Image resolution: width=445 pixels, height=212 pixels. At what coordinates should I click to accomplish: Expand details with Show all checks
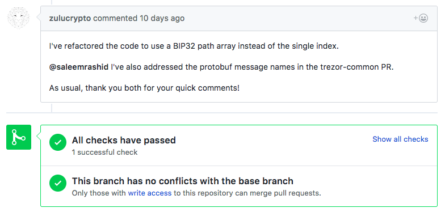(400, 139)
